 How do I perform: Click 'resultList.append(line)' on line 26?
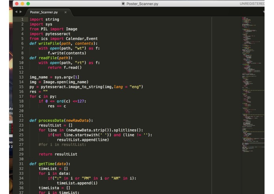pos(83,140)
